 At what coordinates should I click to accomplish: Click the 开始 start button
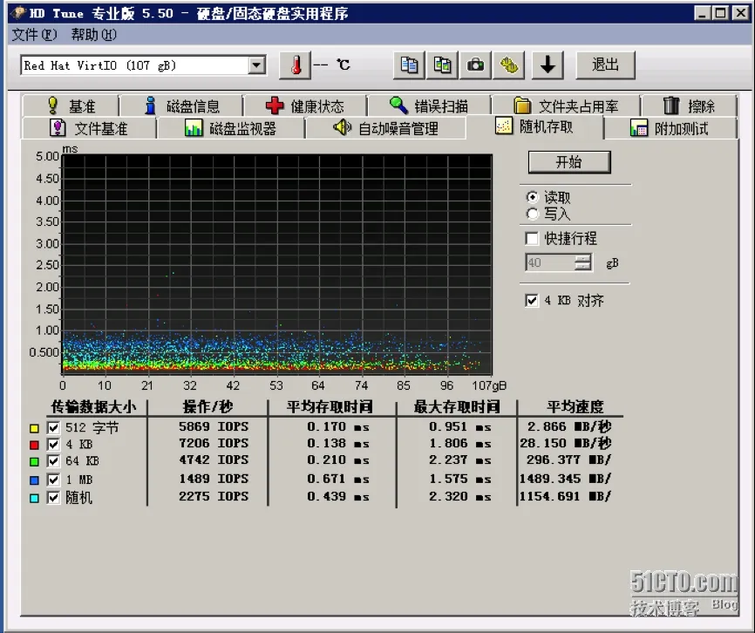pos(569,162)
